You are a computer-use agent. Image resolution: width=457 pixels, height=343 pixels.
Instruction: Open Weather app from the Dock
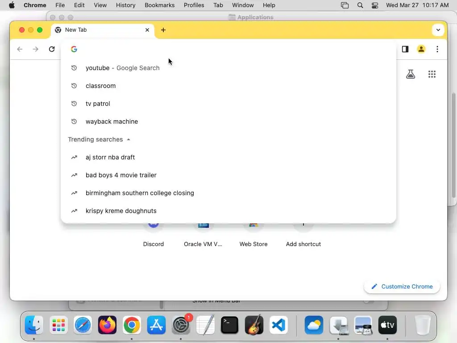click(314, 325)
